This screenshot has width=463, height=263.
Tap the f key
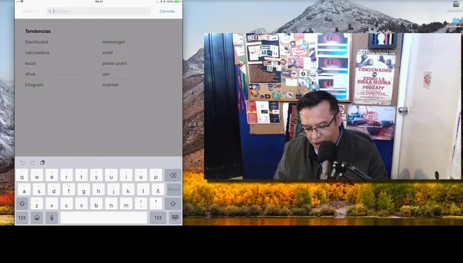click(69, 189)
